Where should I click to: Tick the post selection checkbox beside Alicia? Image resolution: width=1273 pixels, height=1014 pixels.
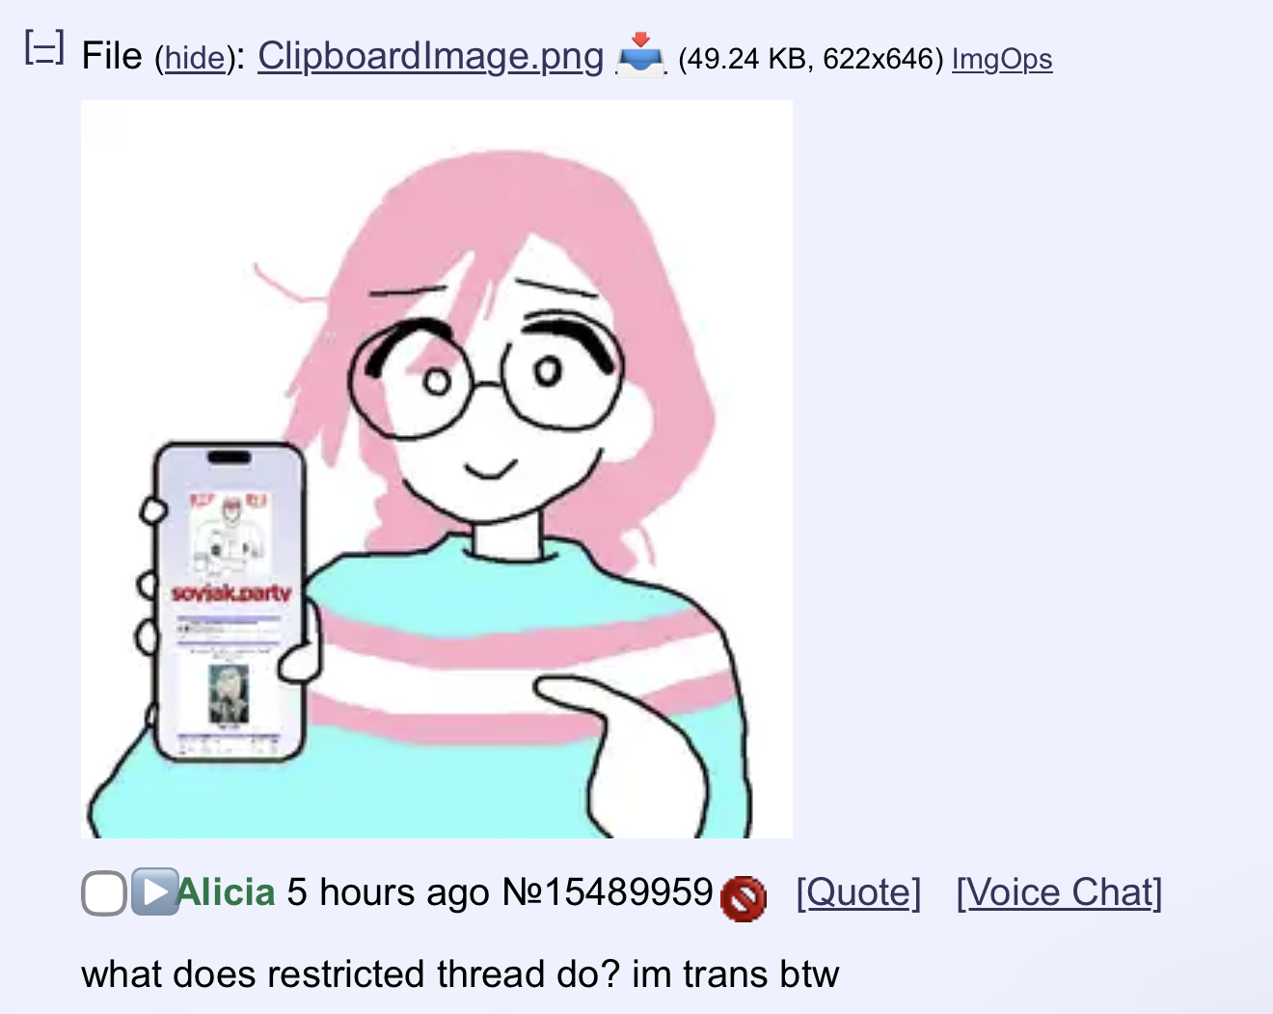(104, 892)
